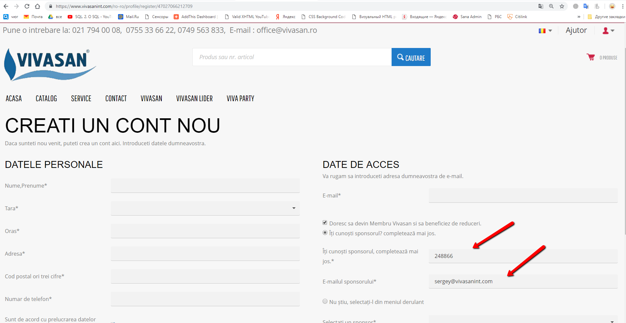
Task: Open the red shopping cart icon
Action: 590,57
